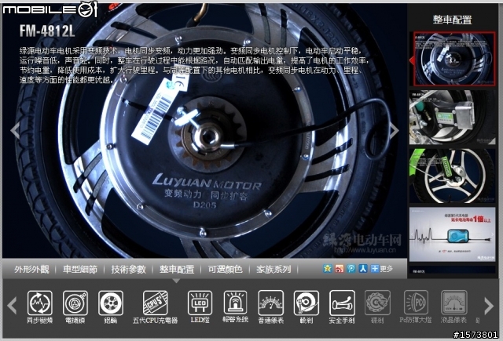
Task: Select the dimmed PC防彈大燈 headlight icon
Action: [x=416, y=303]
